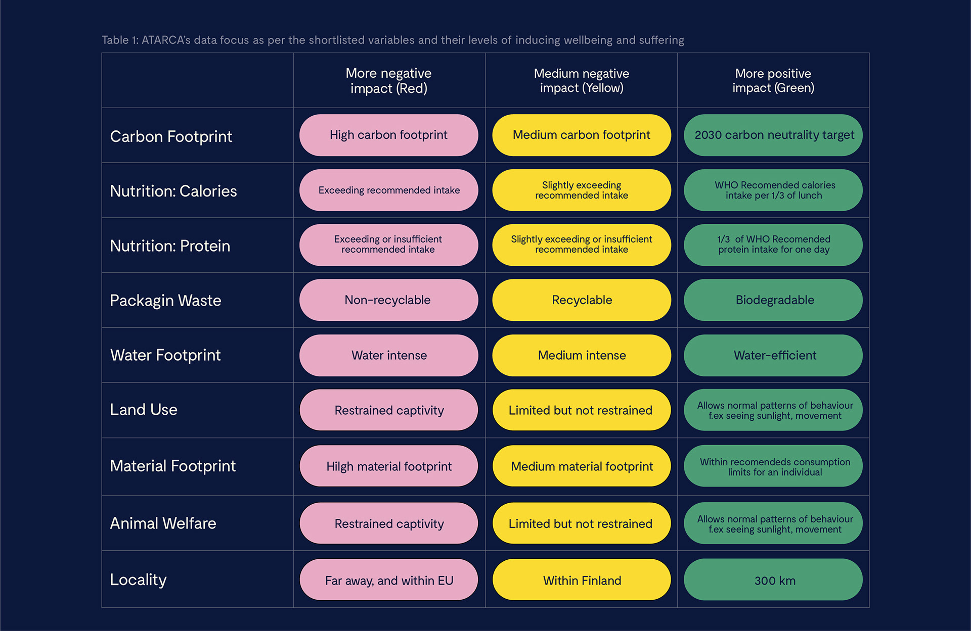Click '2030 carbon neutrality target' green pill
This screenshot has width=971, height=631.
point(773,135)
